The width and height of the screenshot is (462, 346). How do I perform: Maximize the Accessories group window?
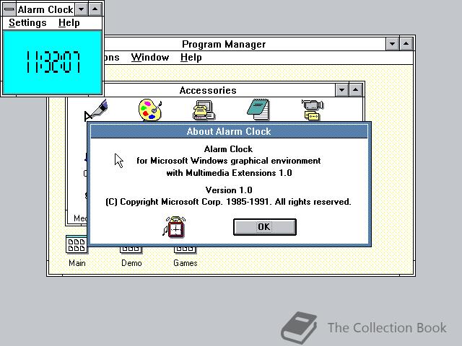(x=355, y=90)
